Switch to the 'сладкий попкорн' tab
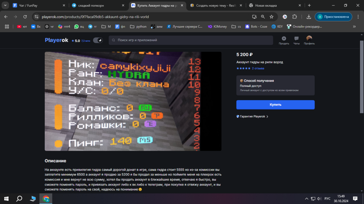This screenshot has height=204, width=364. click(x=98, y=5)
